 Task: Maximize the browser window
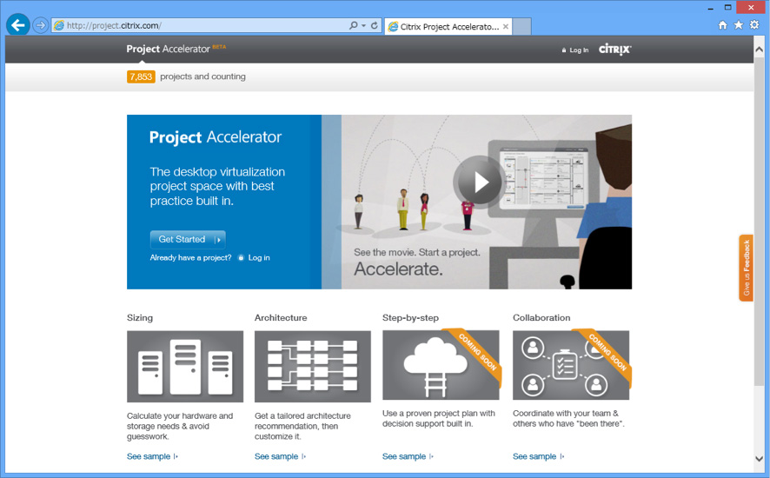coord(727,7)
